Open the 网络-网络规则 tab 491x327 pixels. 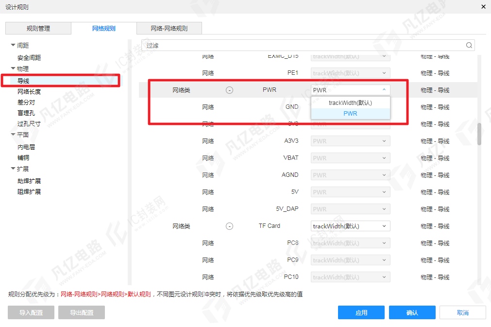(x=169, y=28)
